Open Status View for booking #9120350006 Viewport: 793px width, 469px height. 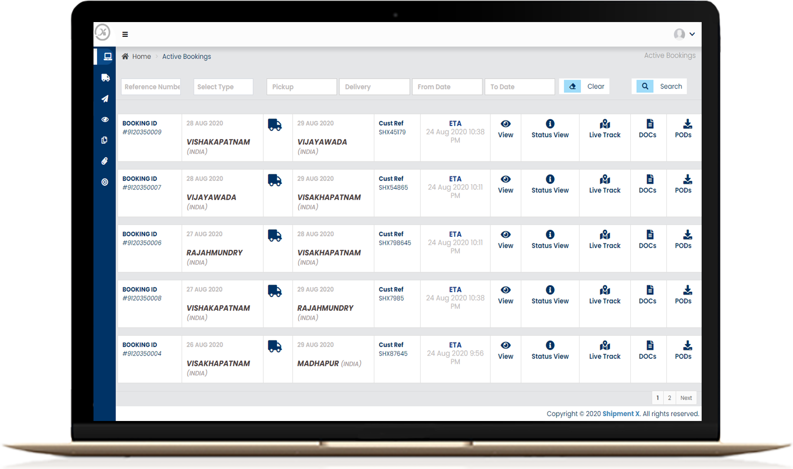click(x=550, y=240)
